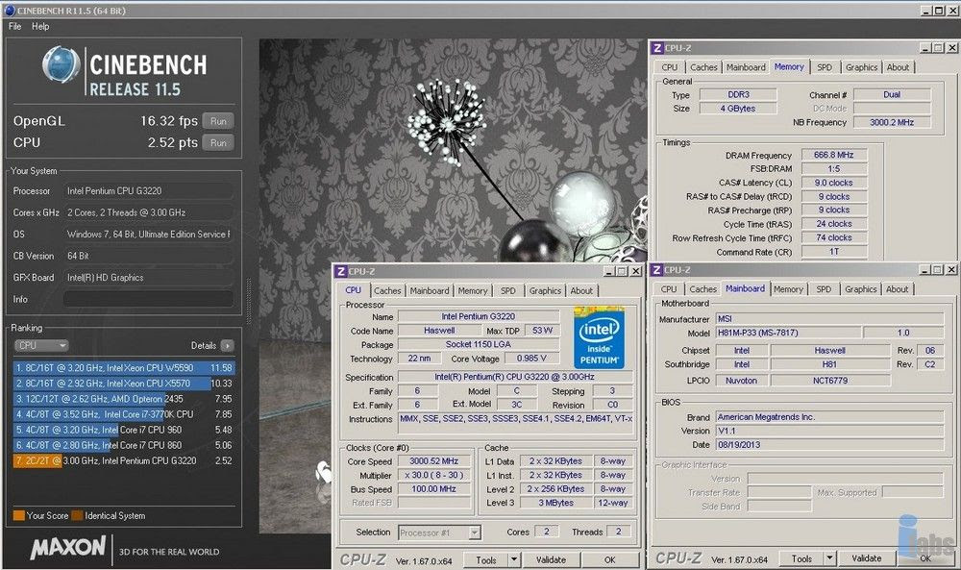961x570 pixels.
Task: Click the CPU-Z icon in CPU window title
Action: tap(341, 271)
